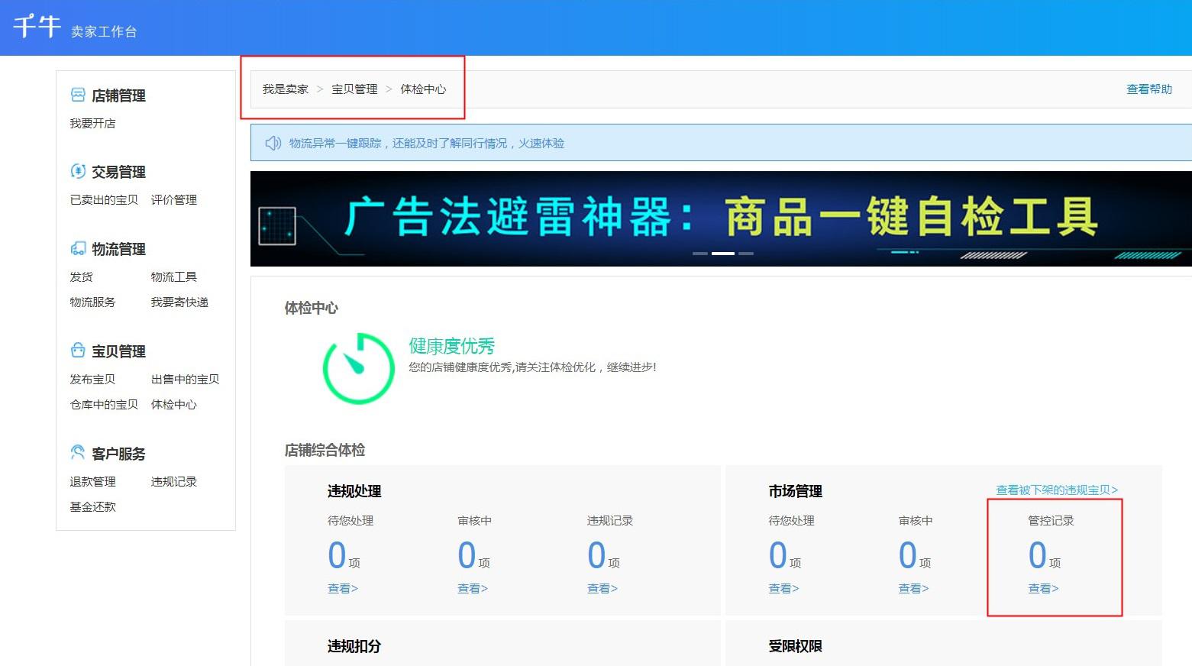Click 卖家工作台 header title

pyautogui.click(x=104, y=31)
